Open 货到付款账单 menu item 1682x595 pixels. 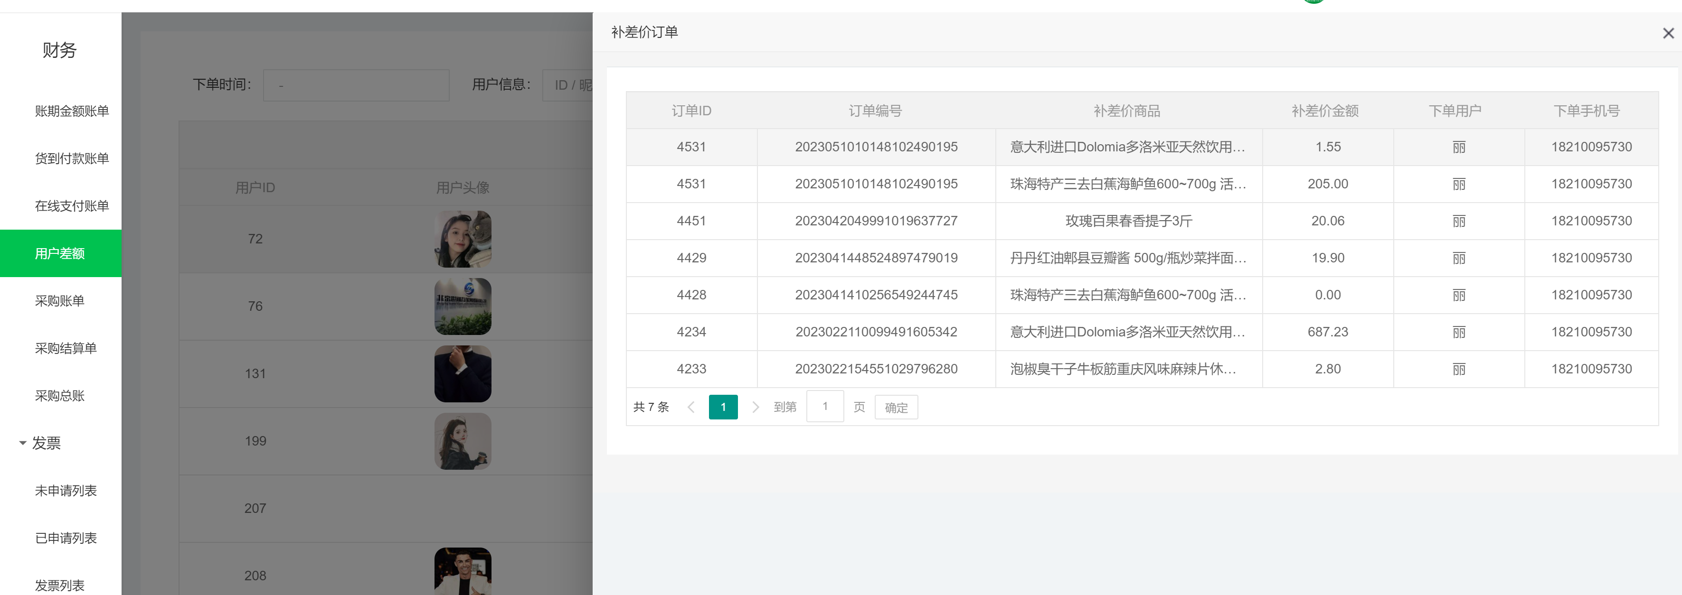71,158
